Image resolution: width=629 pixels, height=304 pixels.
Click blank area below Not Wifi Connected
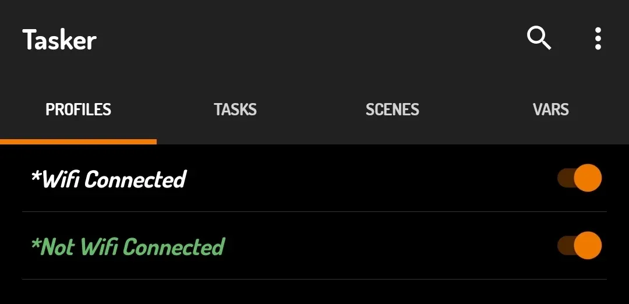(314, 292)
